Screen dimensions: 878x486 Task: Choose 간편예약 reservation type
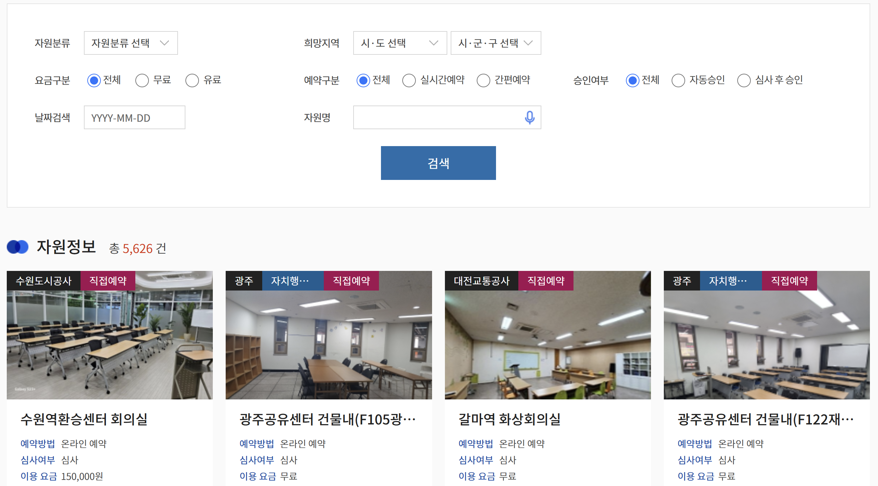click(483, 80)
